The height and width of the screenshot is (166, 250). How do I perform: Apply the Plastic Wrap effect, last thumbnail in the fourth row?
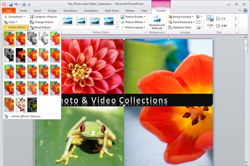point(55,89)
